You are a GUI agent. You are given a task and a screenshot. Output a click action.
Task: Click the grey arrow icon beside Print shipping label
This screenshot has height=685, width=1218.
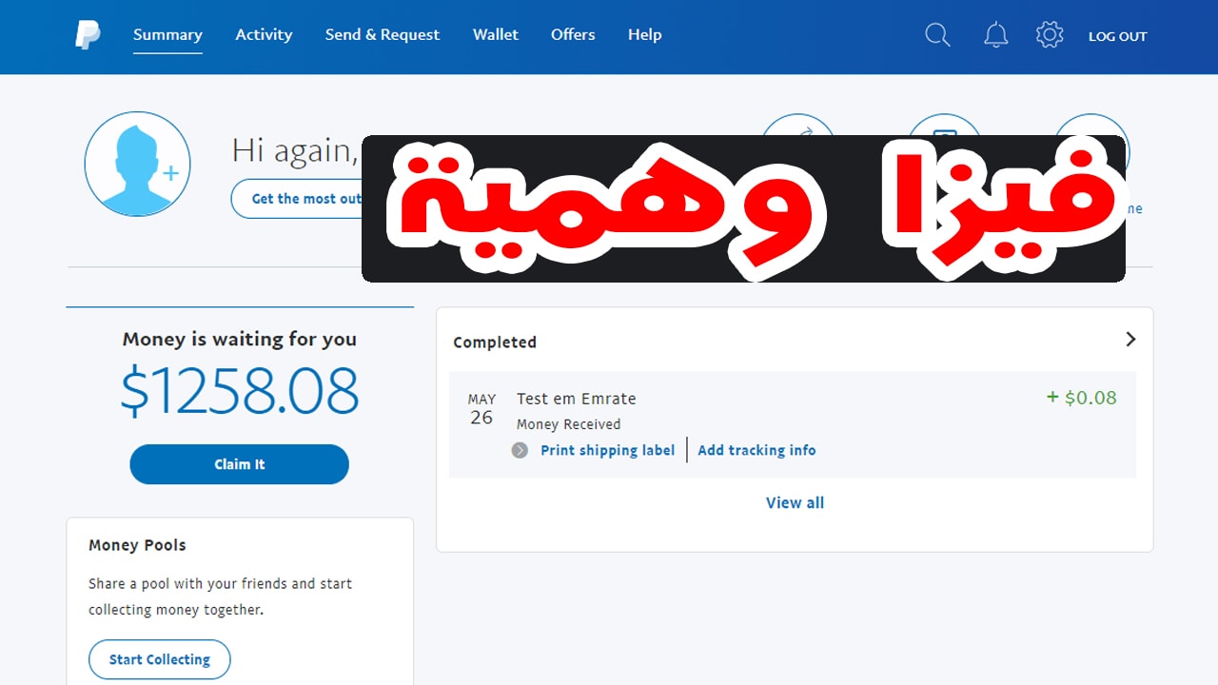point(520,450)
